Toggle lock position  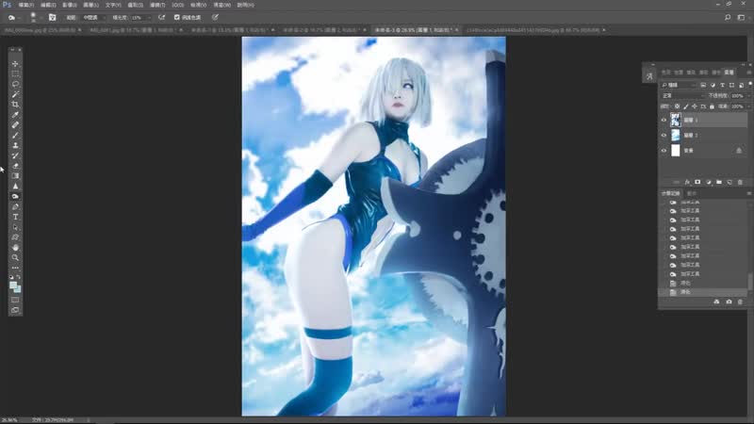(x=695, y=106)
